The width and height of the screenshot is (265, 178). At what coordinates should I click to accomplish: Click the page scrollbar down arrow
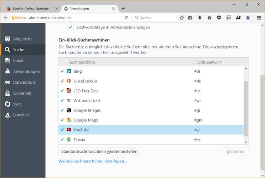point(262,175)
